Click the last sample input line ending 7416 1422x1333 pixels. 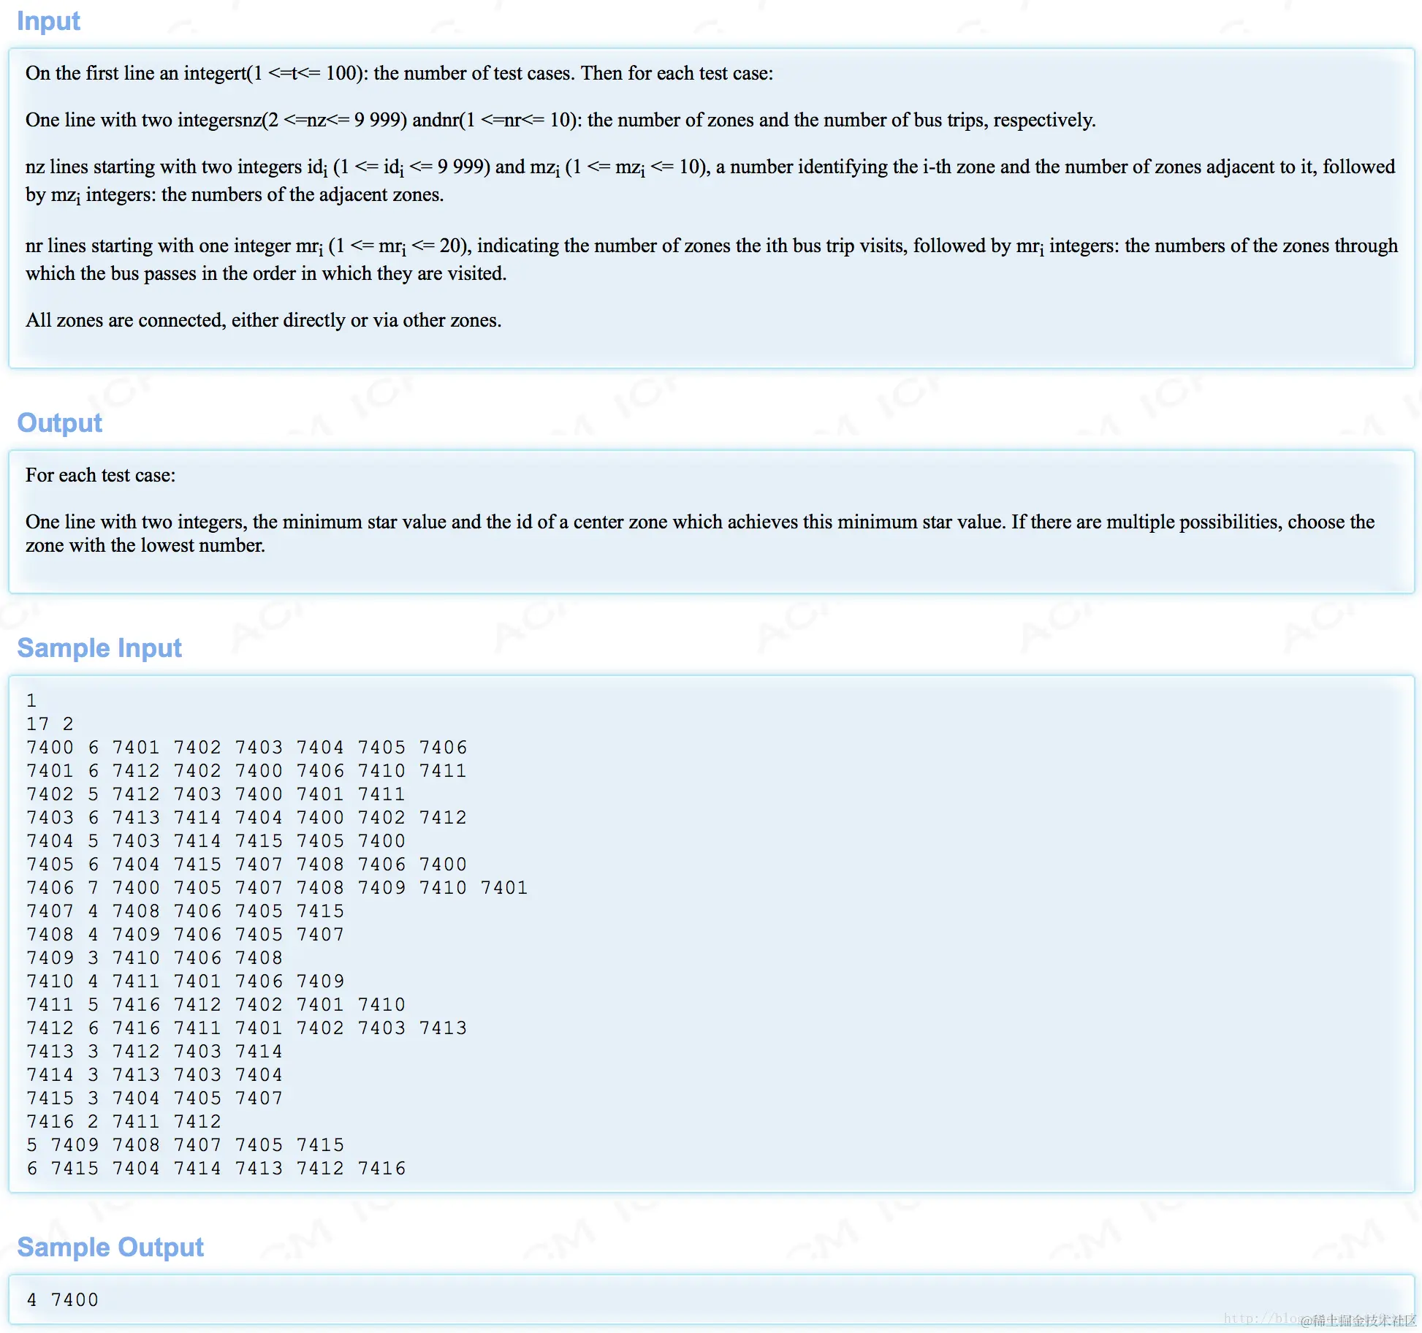[216, 1169]
